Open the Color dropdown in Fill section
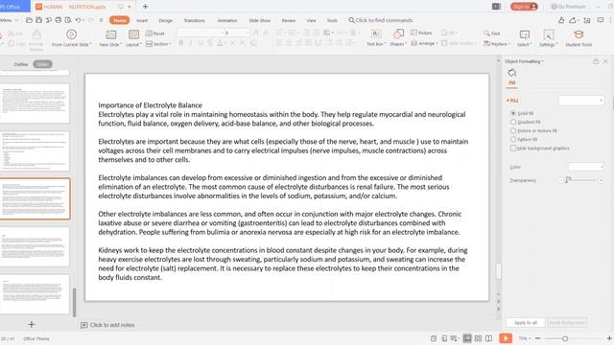This screenshot has width=614, height=345. [x=586, y=167]
